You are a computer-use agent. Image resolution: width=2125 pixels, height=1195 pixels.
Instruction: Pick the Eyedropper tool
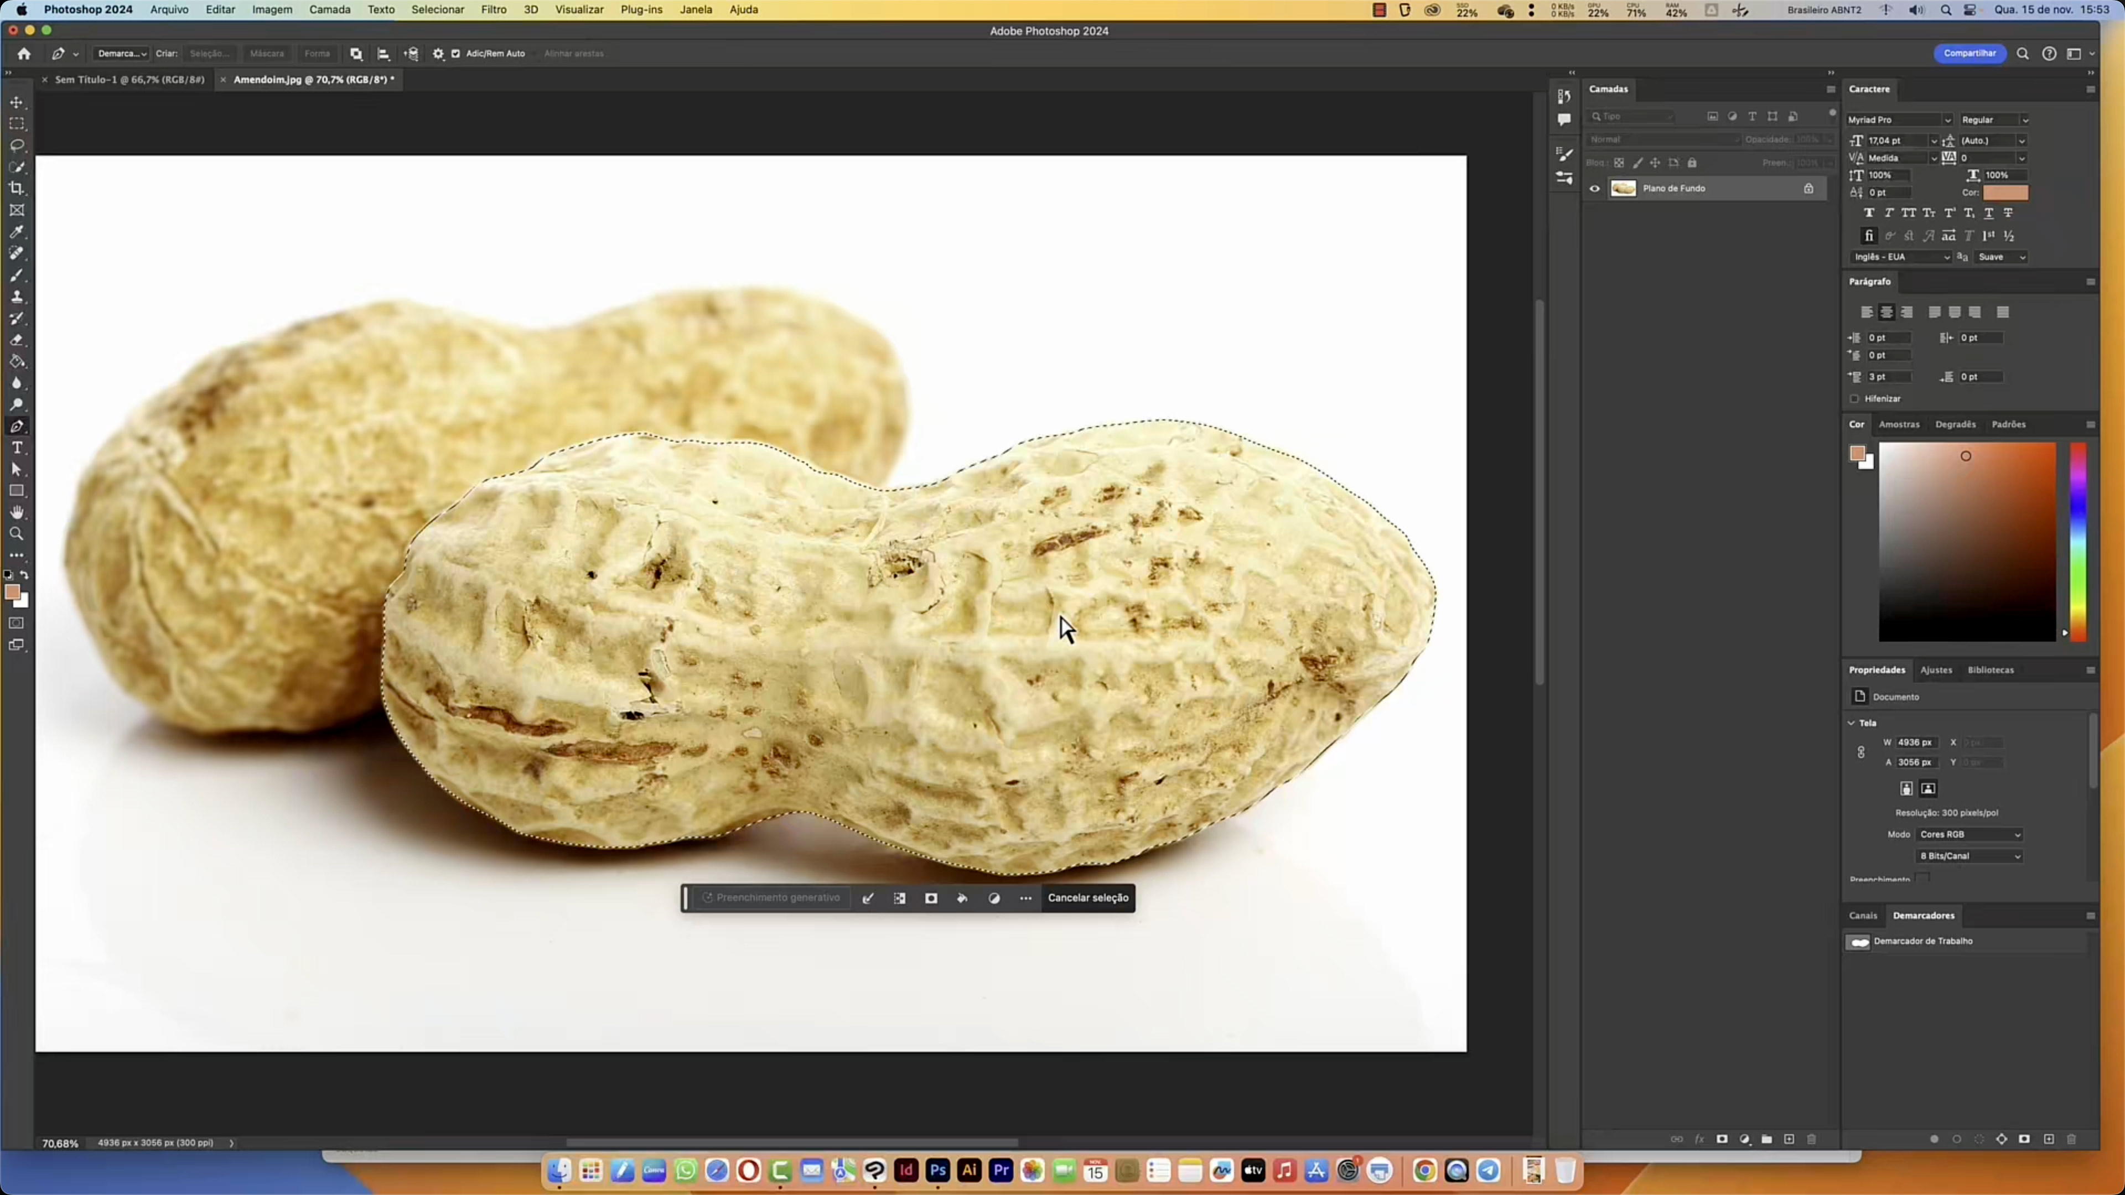(17, 232)
